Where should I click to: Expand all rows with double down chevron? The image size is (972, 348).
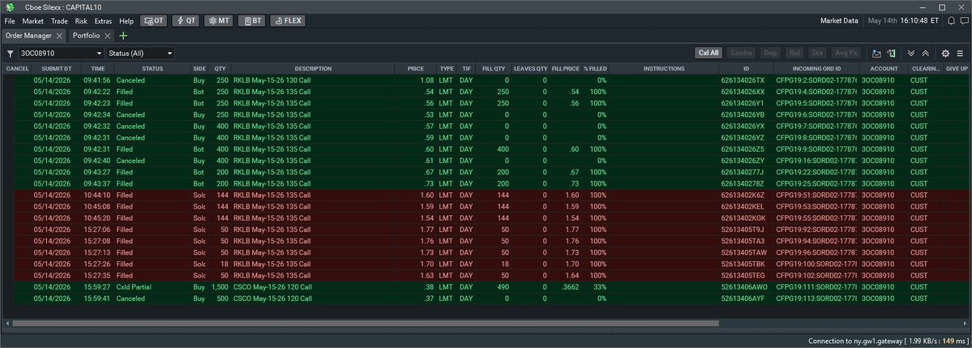point(911,54)
